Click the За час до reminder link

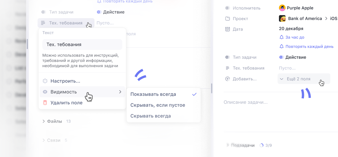tap(295, 37)
